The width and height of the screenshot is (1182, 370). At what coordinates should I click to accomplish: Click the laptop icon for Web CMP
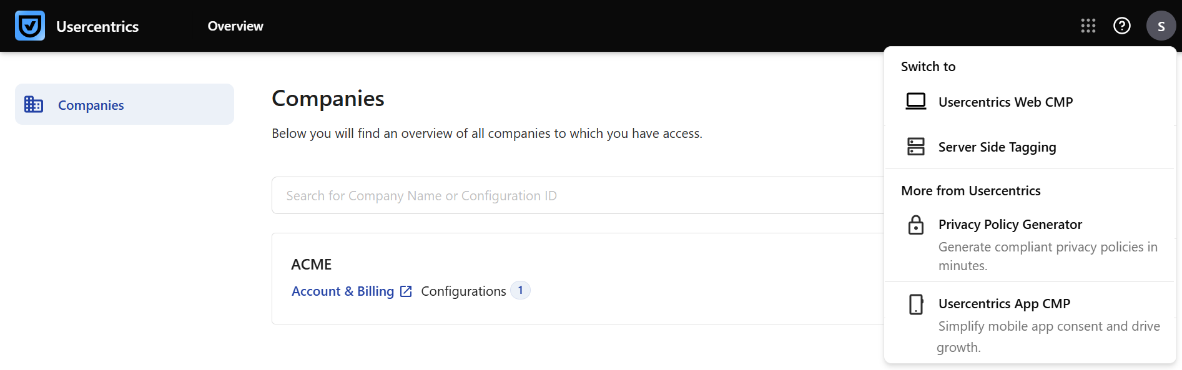click(x=916, y=101)
